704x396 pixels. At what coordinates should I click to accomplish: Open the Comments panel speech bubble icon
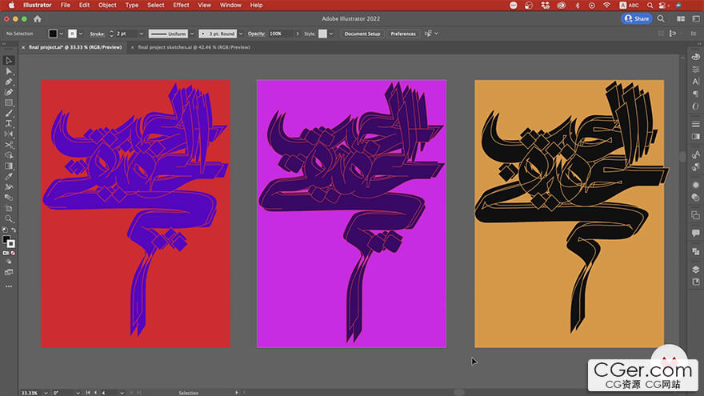[x=695, y=233]
